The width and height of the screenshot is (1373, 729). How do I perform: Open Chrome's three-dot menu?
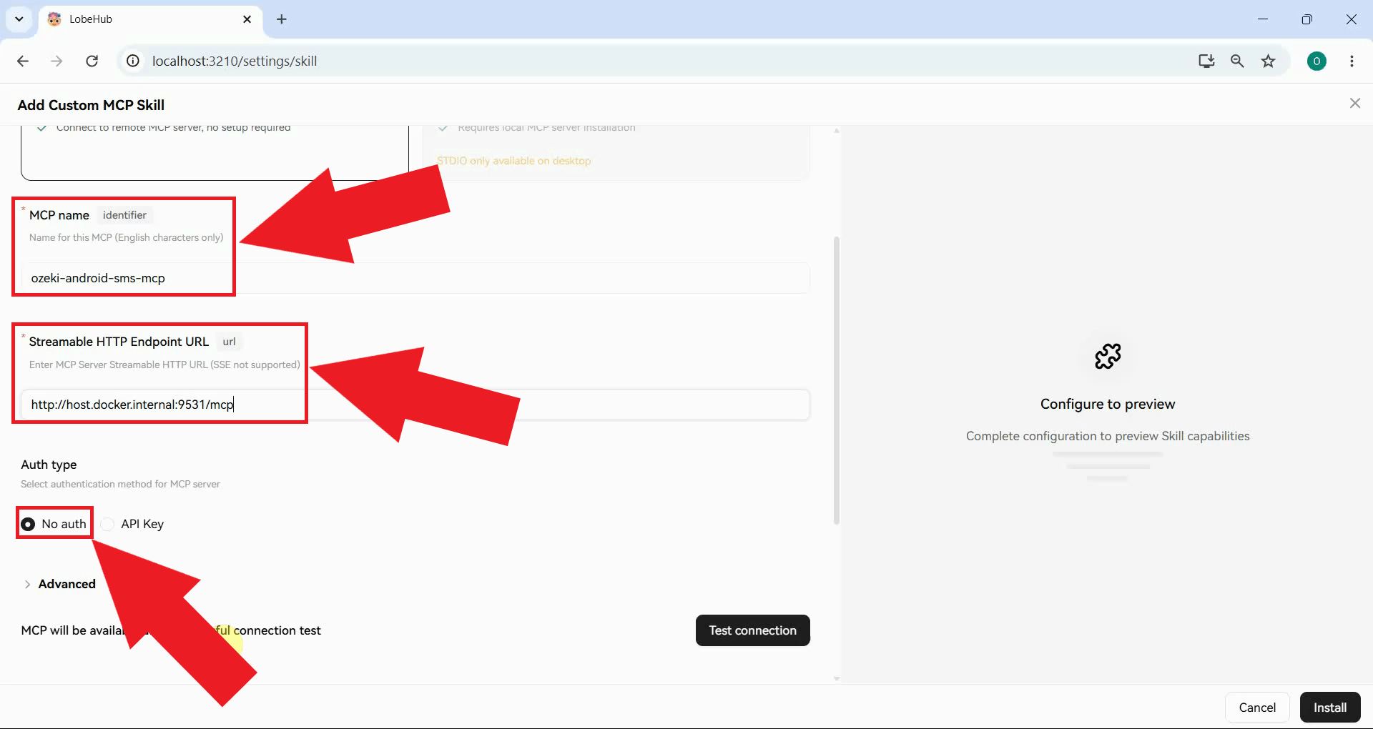coord(1352,61)
